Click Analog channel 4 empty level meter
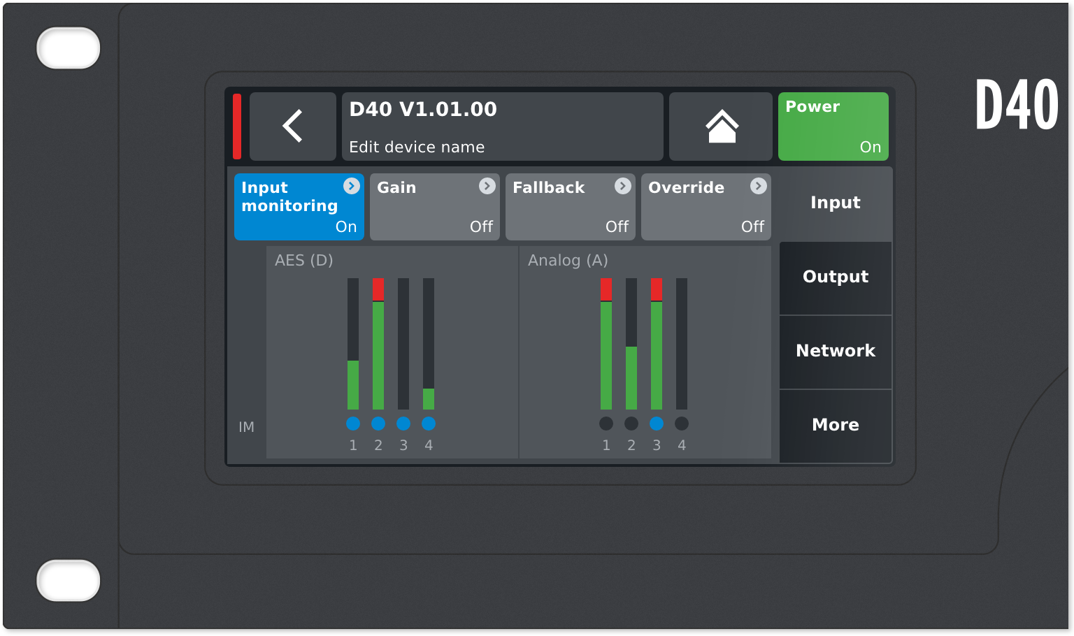The image size is (1074, 636). [x=682, y=344]
